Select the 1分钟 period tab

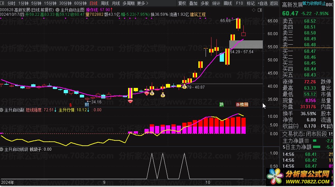pyautogui.click(x=23, y=3)
